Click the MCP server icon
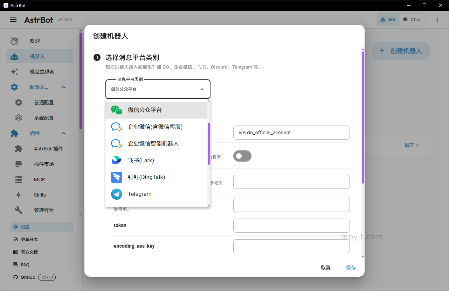This screenshot has width=449, height=291. (x=19, y=179)
